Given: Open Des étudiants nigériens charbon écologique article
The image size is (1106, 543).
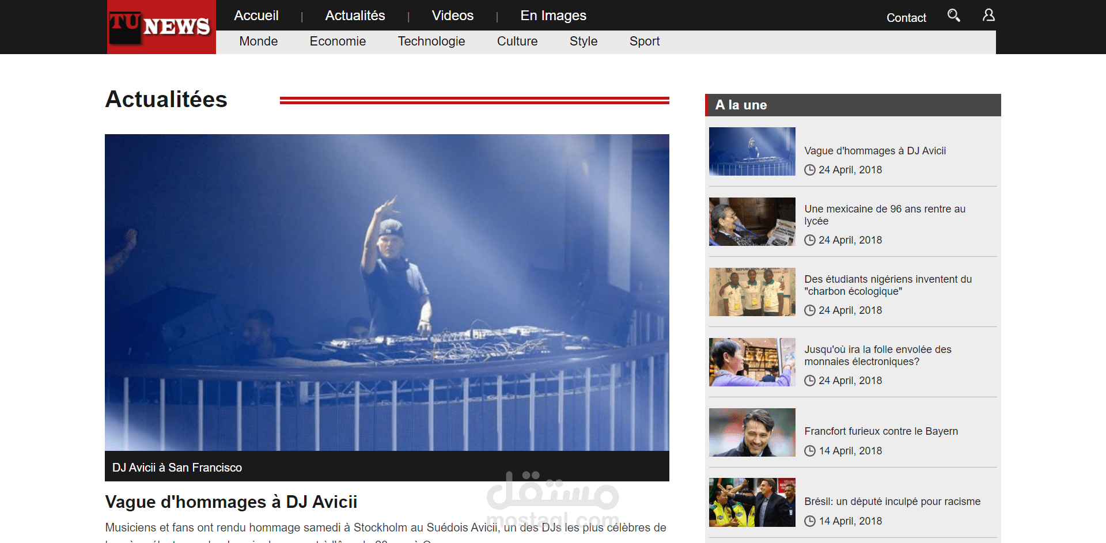Looking at the screenshot, I should (x=888, y=285).
